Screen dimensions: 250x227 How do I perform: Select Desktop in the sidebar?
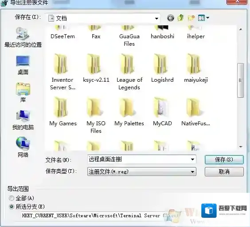click(x=23, y=65)
